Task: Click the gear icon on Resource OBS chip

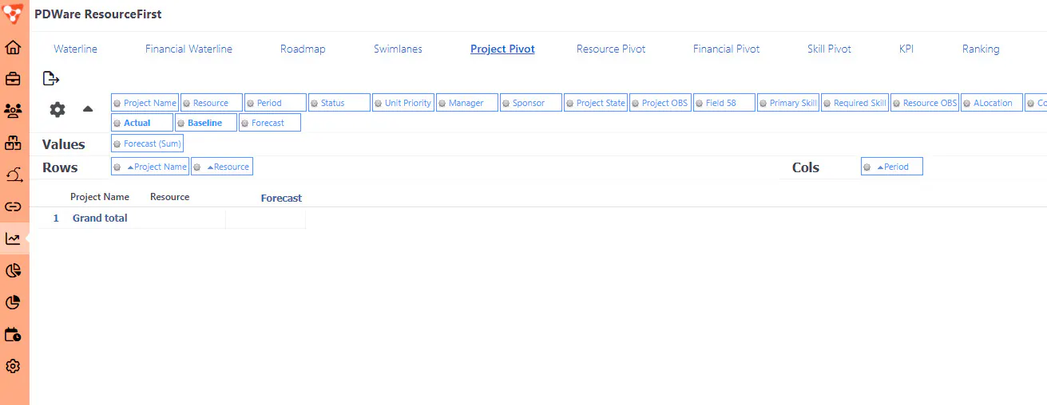Action: point(896,104)
